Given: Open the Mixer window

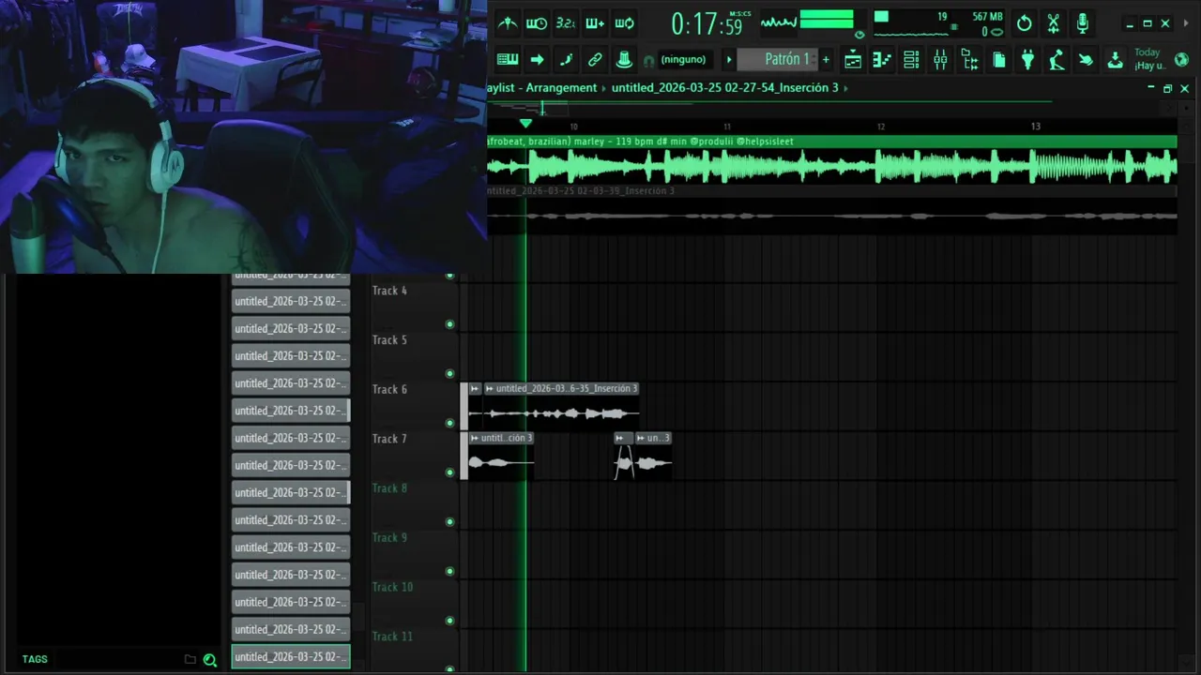Looking at the screenshot, I should click(940, 60).
